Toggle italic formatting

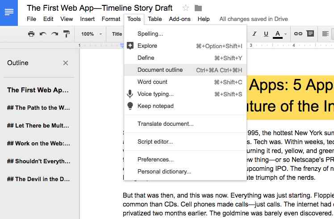[255, 33]
